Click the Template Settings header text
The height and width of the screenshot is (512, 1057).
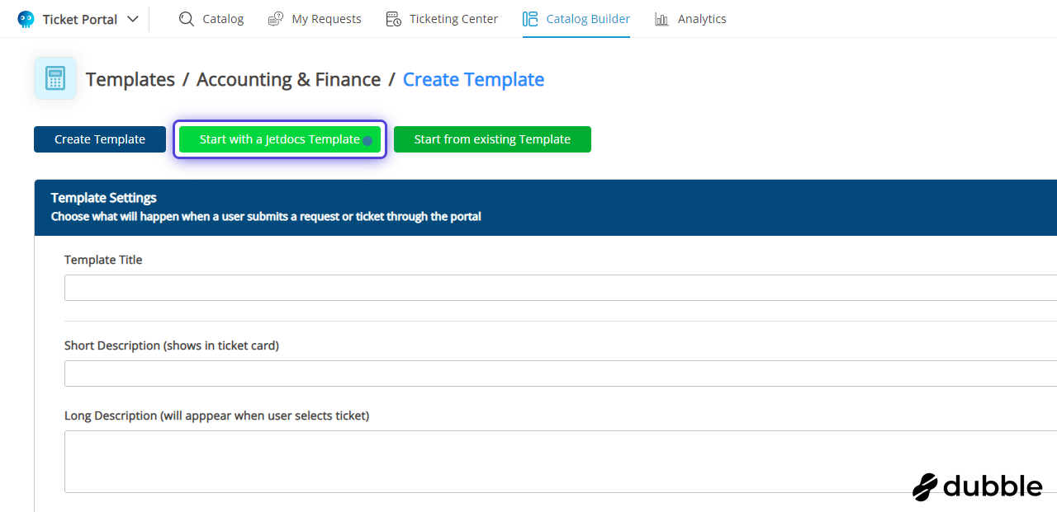pyautogui.click(x=104, y=198)
